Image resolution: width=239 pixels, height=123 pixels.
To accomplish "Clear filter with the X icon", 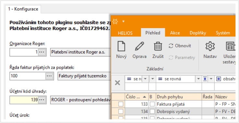I will [x=117, y=83].
